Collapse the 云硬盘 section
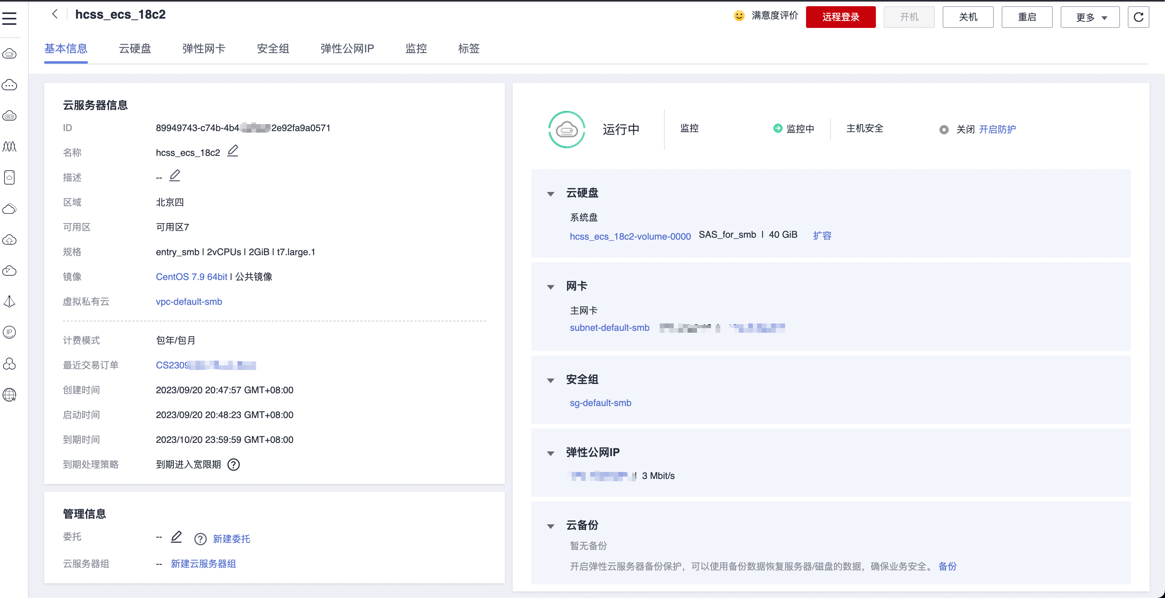Image resolution: width=1165 pixels, height=598 pixels. click(550, 194)
